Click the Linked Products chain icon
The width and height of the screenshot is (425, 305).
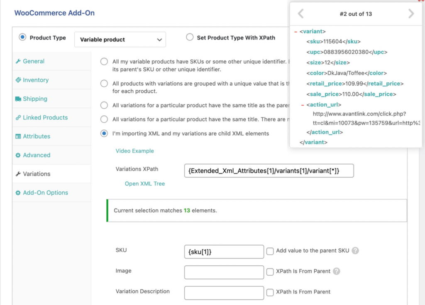pyautogui.click(x=18, y=117)
